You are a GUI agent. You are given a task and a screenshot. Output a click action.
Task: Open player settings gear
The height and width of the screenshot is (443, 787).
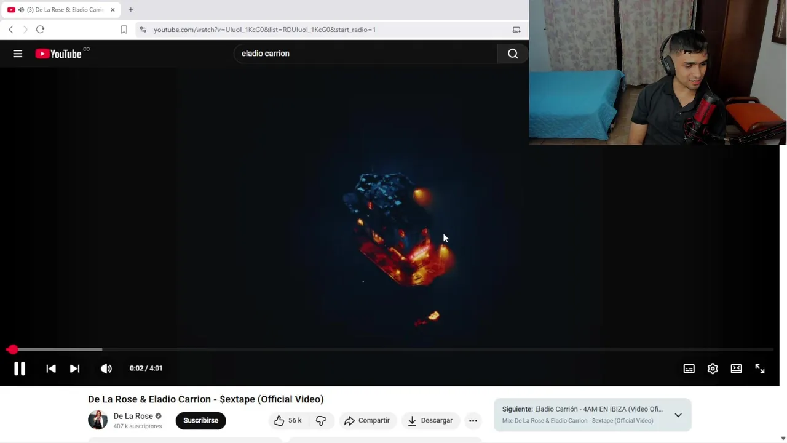[713, 369]
